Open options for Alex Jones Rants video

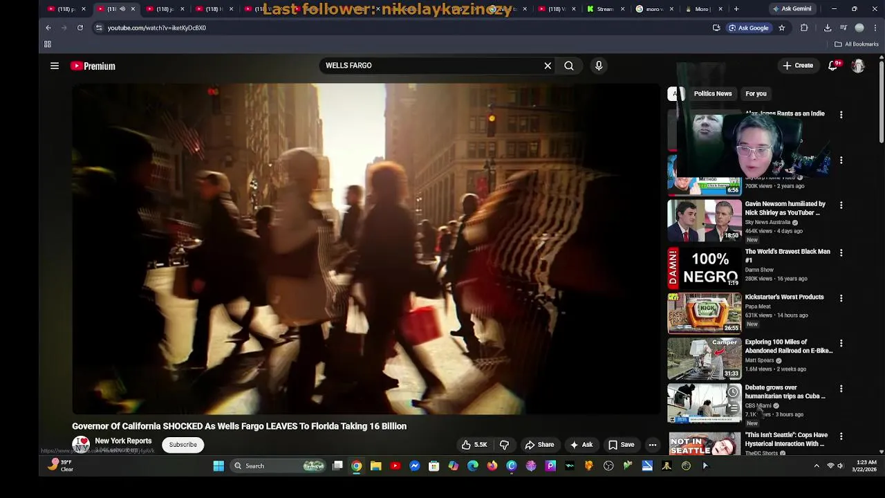pyautogui.click(x=841, y=115)
